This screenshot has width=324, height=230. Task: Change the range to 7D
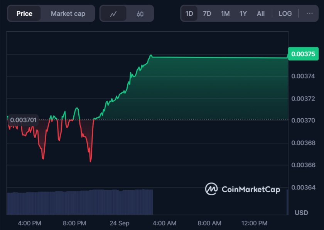pos(207,13)
